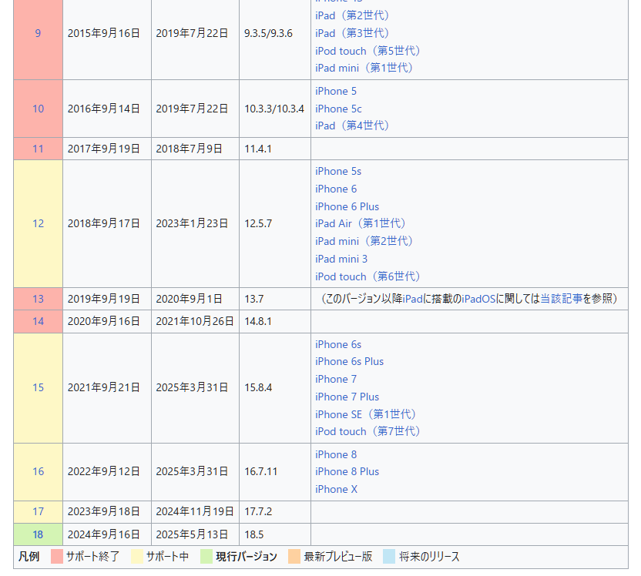
Task: Open the iPod touch（第6世代）link
Action: point(367,276)
